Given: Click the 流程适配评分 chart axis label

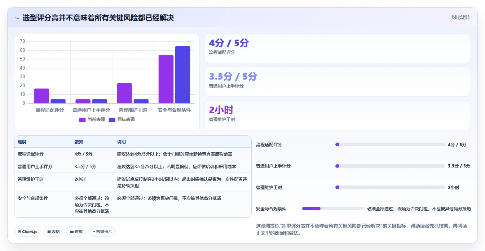Looking at the screenshot, I should pos(50,110).
